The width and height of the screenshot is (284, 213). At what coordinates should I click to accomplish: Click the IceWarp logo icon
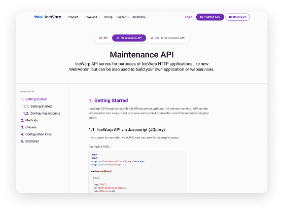(39, 17)
